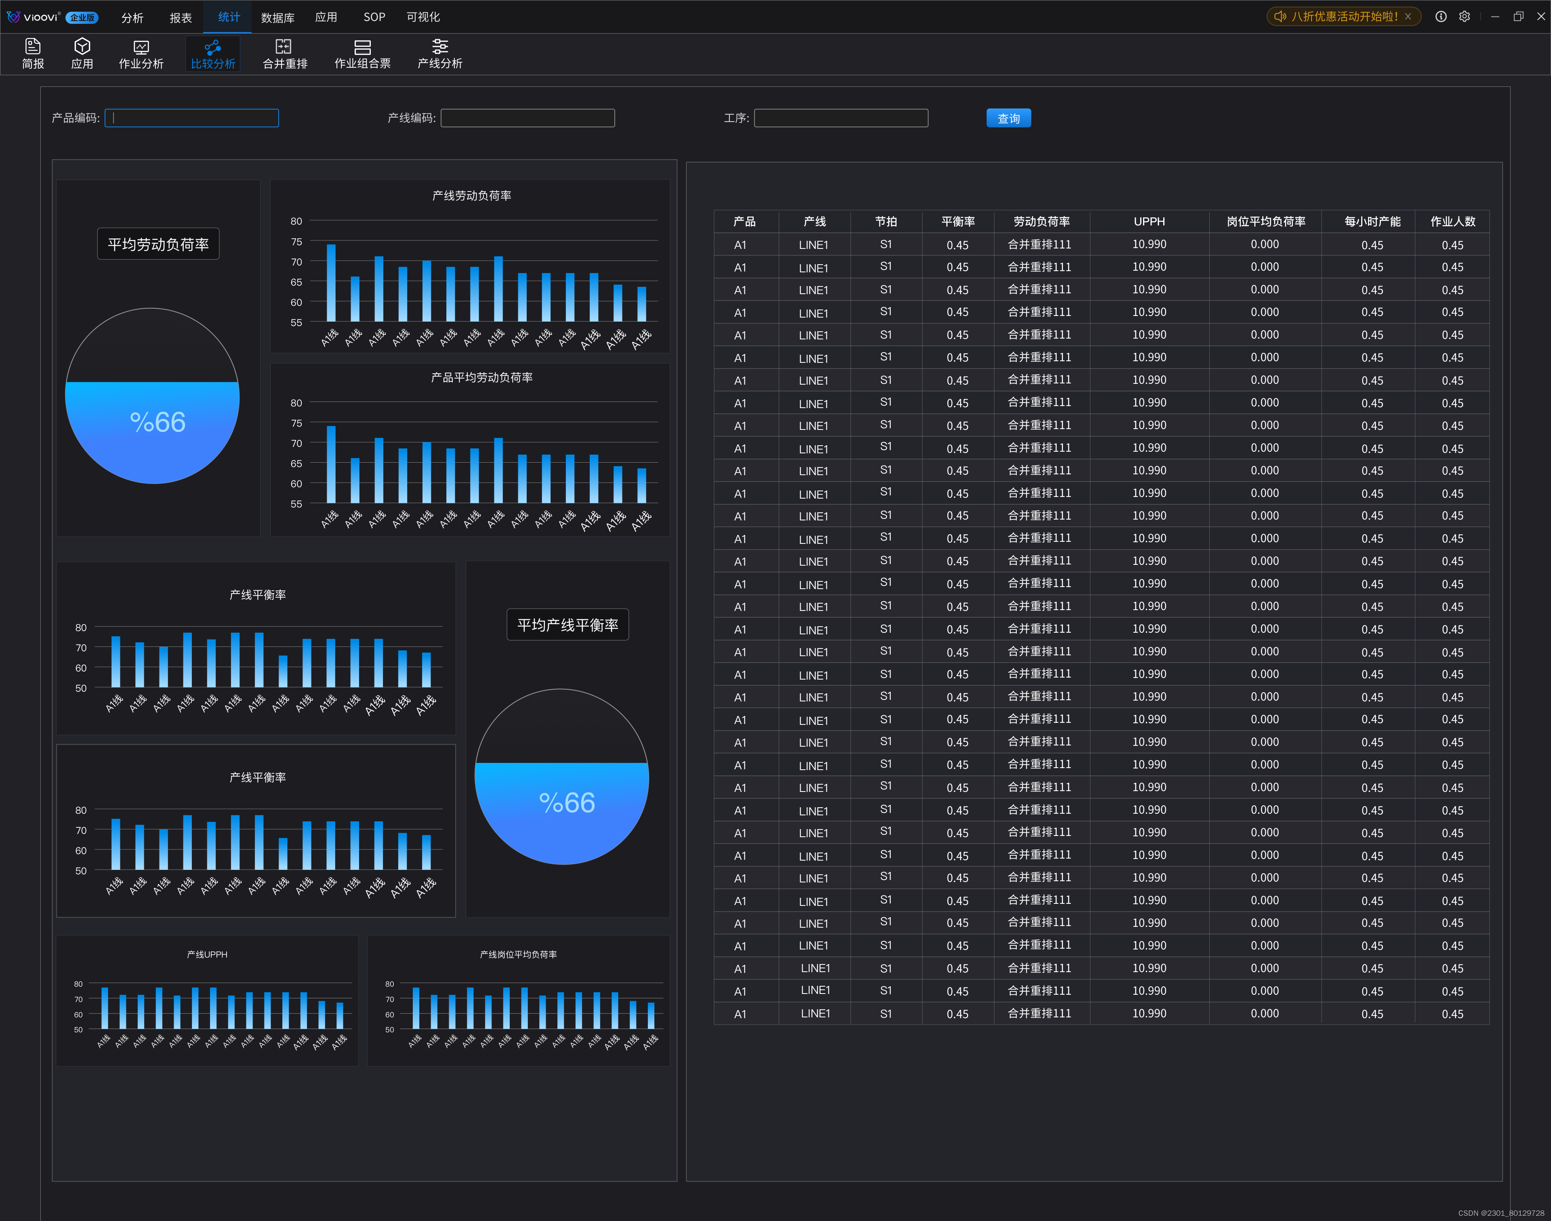Click into the 工序 input field

point(841,118)
